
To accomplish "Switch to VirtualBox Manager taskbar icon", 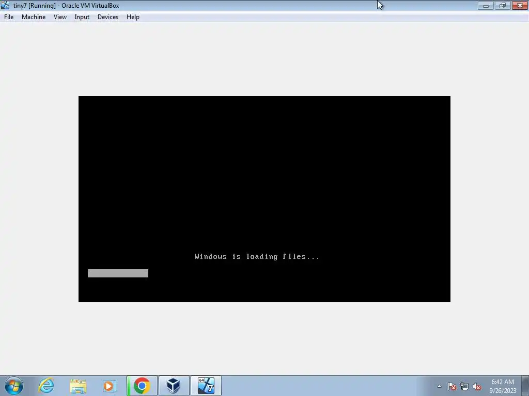I will (x=174, y=386).
